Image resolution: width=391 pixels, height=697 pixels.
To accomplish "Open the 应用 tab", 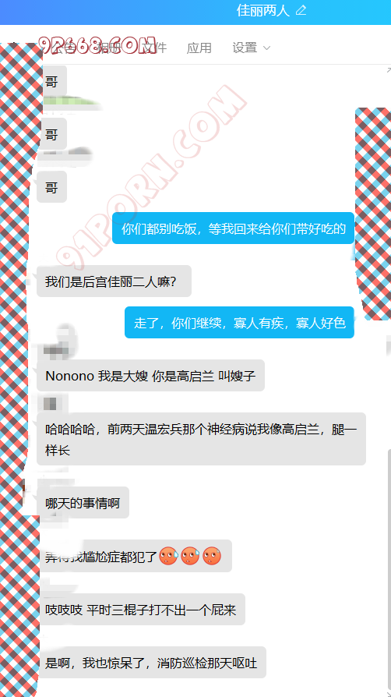I will pyautogui.click(x=199, y=48).
